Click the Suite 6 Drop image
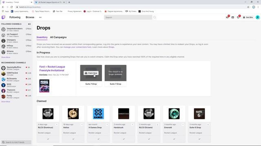261x146 pixels. pos(199,114)
